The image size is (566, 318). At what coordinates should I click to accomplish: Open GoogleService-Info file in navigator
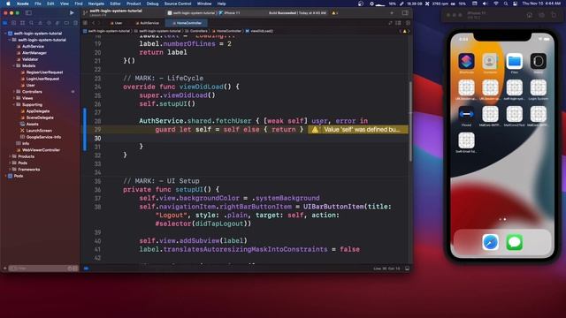click(43, 137)
